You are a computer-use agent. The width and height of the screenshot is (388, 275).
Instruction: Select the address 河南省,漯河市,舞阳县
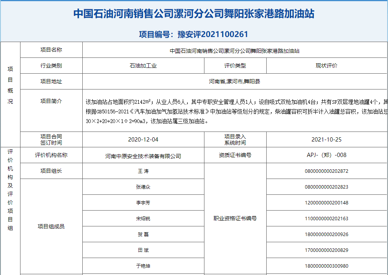click(x=235, y=81)
